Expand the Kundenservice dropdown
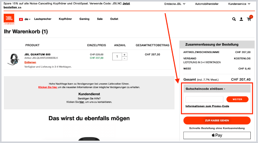258x143 pixels. click(239, 4)
